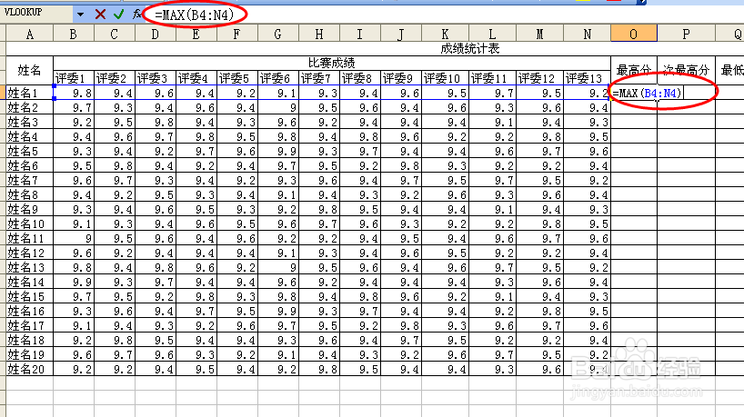Click the 评委13 header cell

587,77
